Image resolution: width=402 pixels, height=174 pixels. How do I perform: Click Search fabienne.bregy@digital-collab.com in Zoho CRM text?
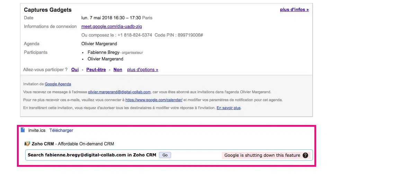92,155
